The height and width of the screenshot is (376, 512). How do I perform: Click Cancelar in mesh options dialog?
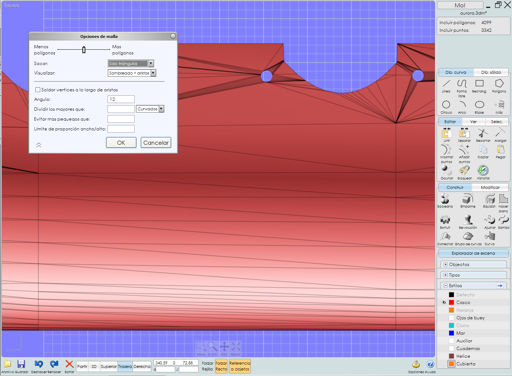[x=156, y=143]
